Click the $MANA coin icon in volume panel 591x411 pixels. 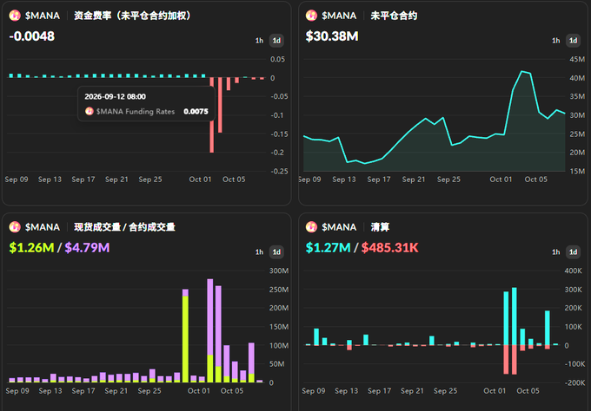tap(15, 227)
